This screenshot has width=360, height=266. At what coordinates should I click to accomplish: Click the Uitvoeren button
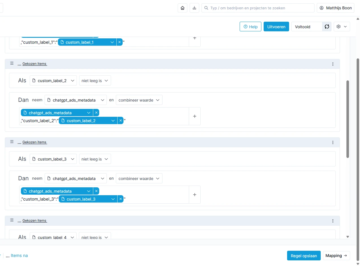pyautogui.click(x=276, y=27)
